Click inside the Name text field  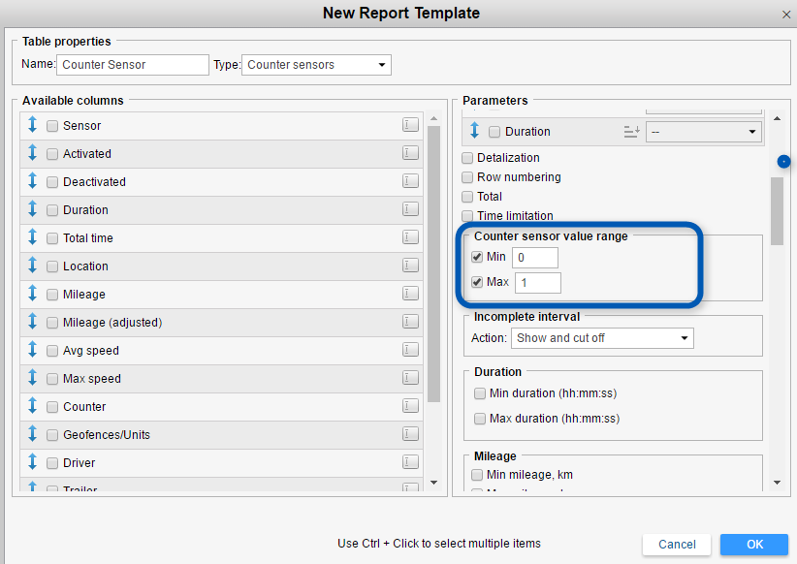point(132,64)
